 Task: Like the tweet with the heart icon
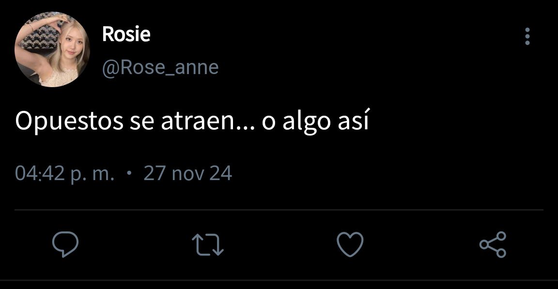tap(350, 244)
